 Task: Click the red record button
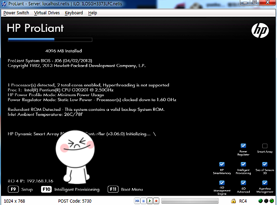click(156, 201)
